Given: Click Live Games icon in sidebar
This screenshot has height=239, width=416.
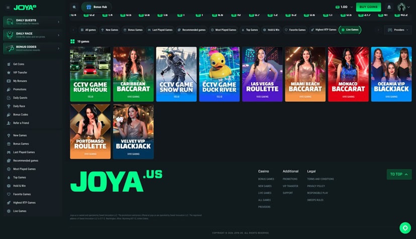Looking at the screenshot, I should 9,211.
